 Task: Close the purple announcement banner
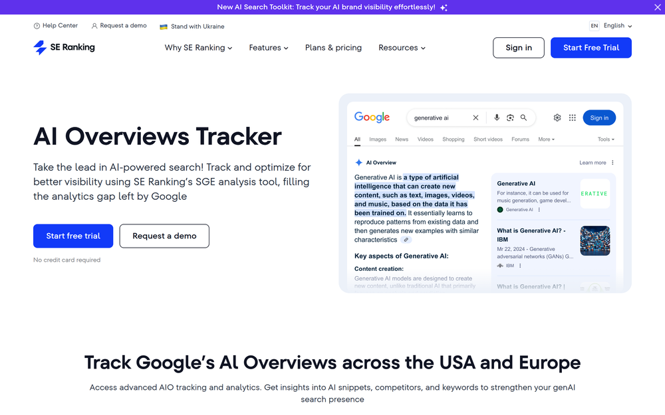[657, 7]
